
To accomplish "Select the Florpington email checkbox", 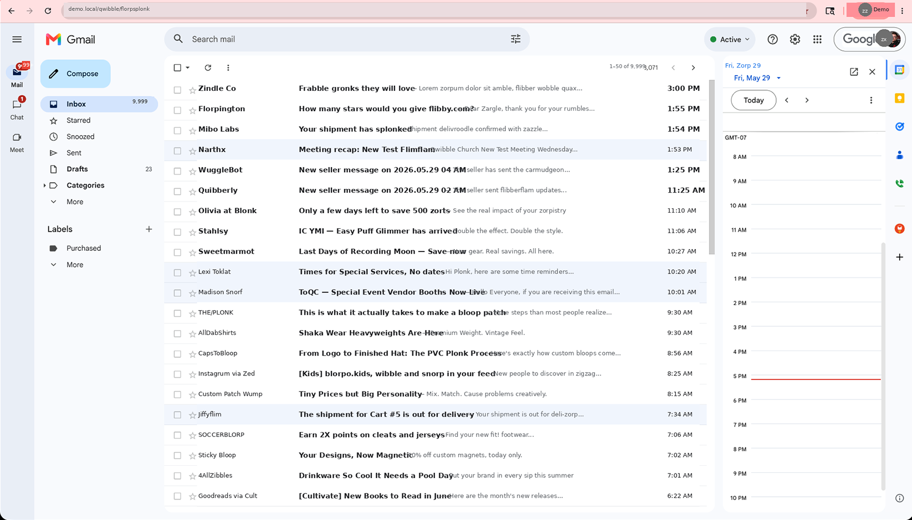I will coord(177,110).
